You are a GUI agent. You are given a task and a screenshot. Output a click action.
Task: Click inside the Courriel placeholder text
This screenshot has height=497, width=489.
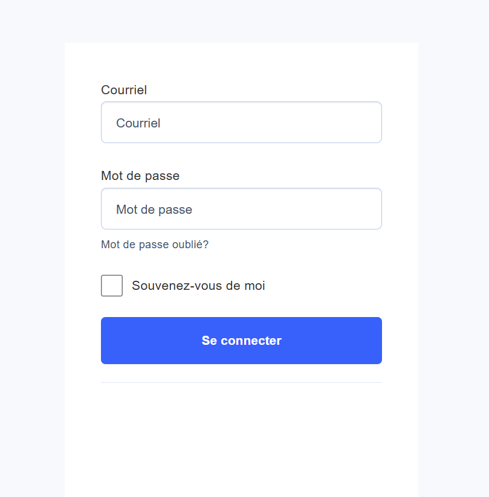tap(138, 123)
